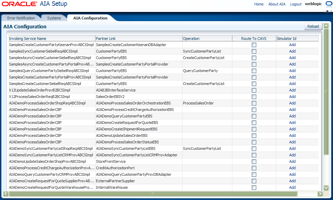Select SamplesCreateCustomerSiebelReqABCSImpl service name
The image size is (333, 200).
[x=45, y=84]
